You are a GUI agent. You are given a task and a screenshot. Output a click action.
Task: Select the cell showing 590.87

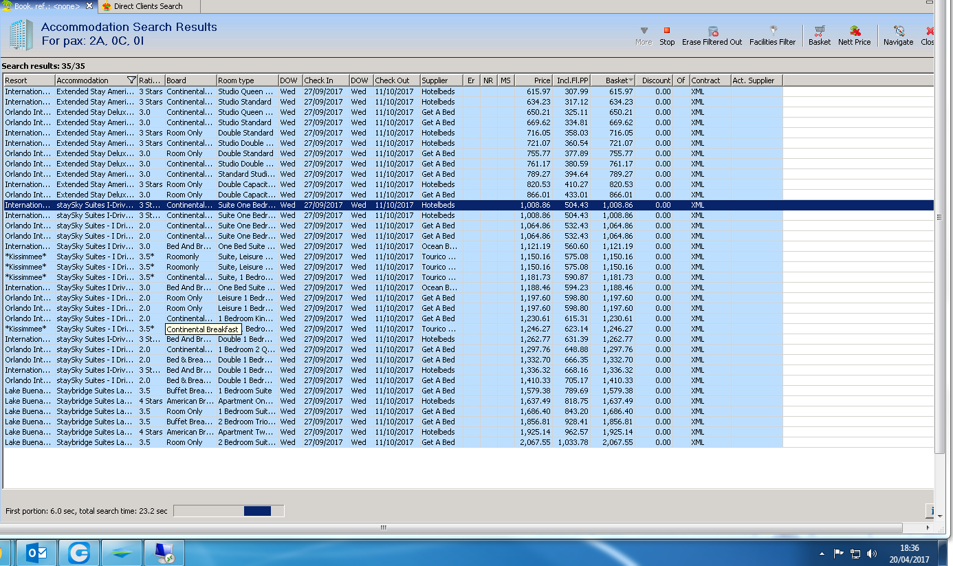point(572,277)
